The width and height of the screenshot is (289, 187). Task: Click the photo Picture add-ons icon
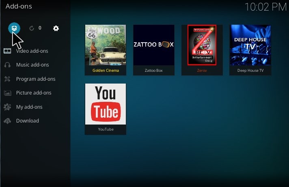8,93
